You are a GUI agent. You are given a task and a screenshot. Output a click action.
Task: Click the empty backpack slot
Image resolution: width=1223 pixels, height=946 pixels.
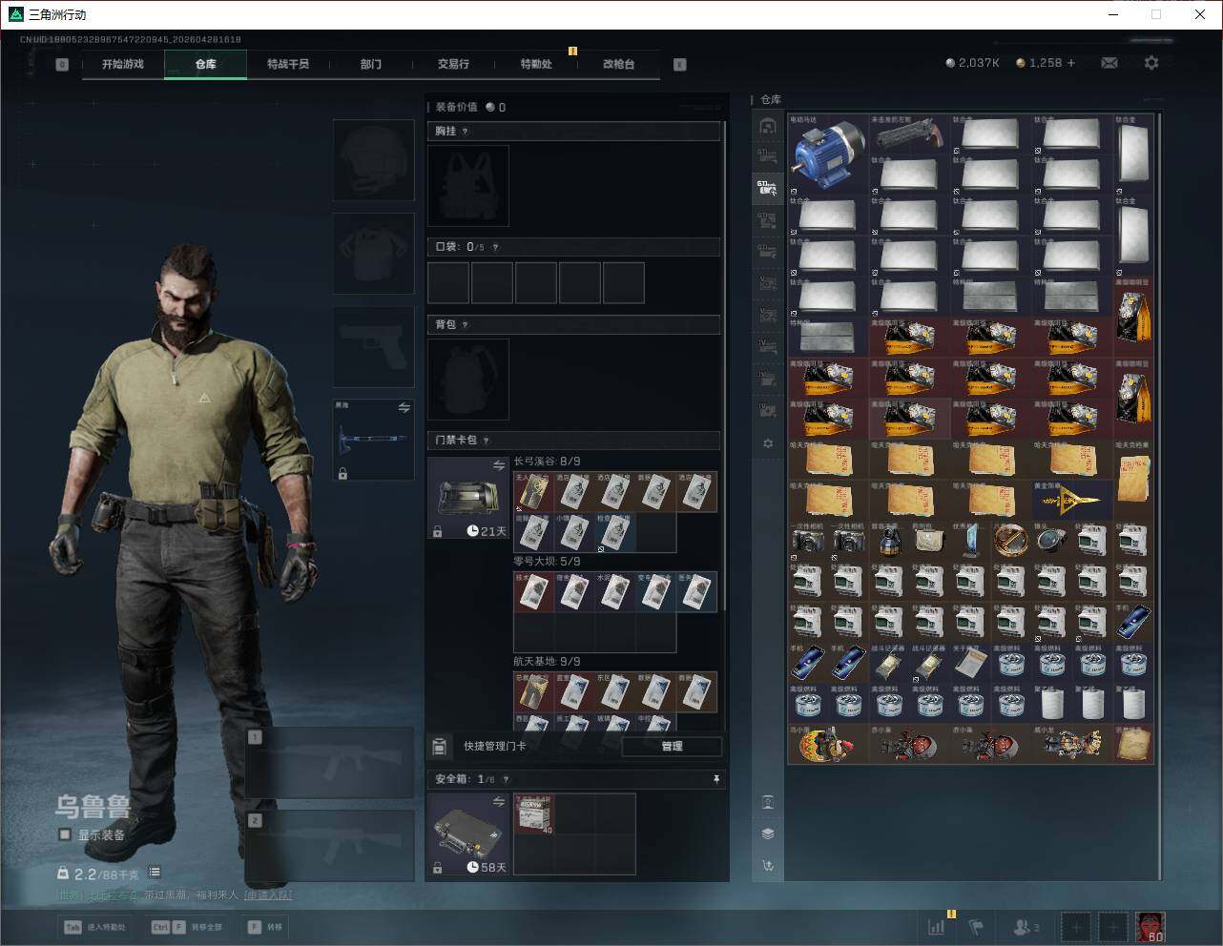468,380
